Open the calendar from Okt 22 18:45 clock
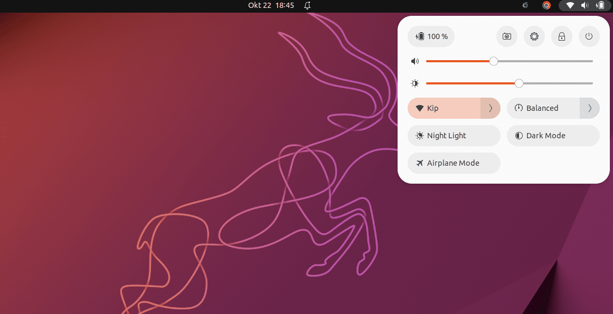Image resolution: width=613 pixels, height=314 pixels. (271, 5)
